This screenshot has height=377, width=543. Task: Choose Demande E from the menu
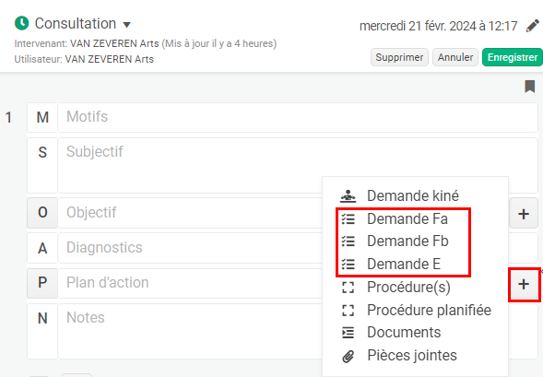click(404, 264)
